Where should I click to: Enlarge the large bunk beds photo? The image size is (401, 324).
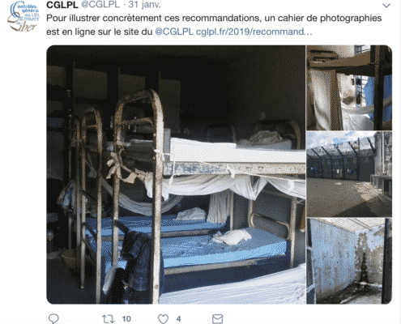tap(176, 174)
